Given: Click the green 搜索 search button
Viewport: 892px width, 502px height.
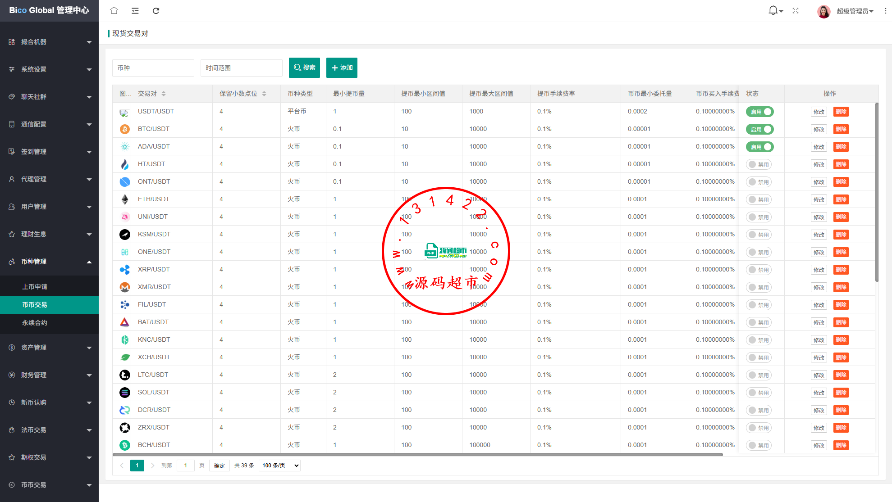Looking at the screenshot, I should [x=304, y=68].
